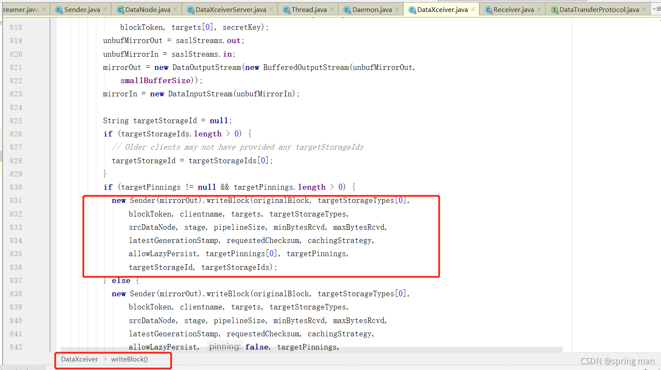Viewport: 661px width, 370px height.
Task: Close the DataXceiver.java tab
Action: pos(473,9)
